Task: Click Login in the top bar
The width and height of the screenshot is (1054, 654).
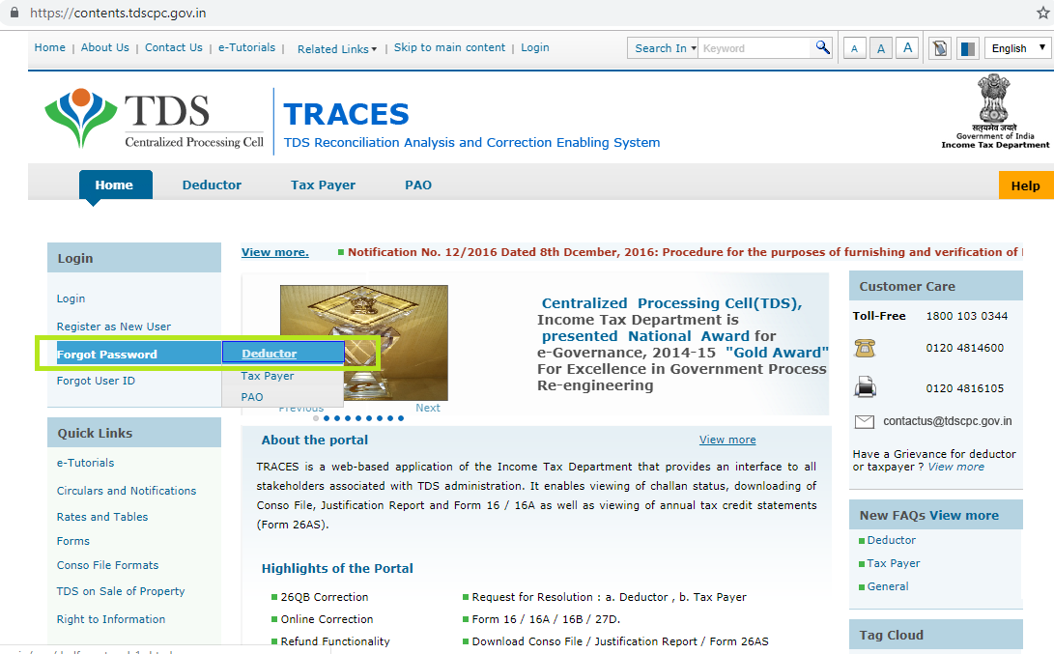Action: (x=535, y=47)
